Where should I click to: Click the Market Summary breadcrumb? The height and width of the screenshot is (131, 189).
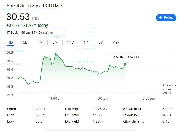22,5
